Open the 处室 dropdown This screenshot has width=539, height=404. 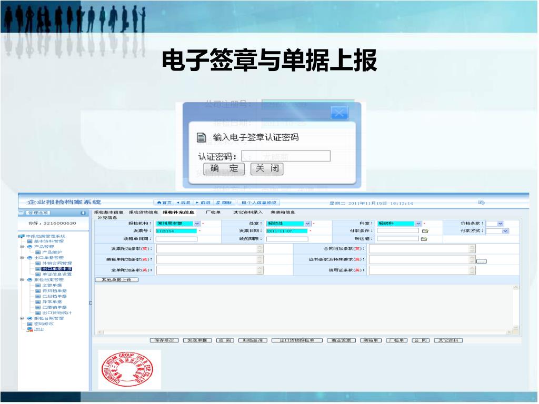(x=307, y=224)
